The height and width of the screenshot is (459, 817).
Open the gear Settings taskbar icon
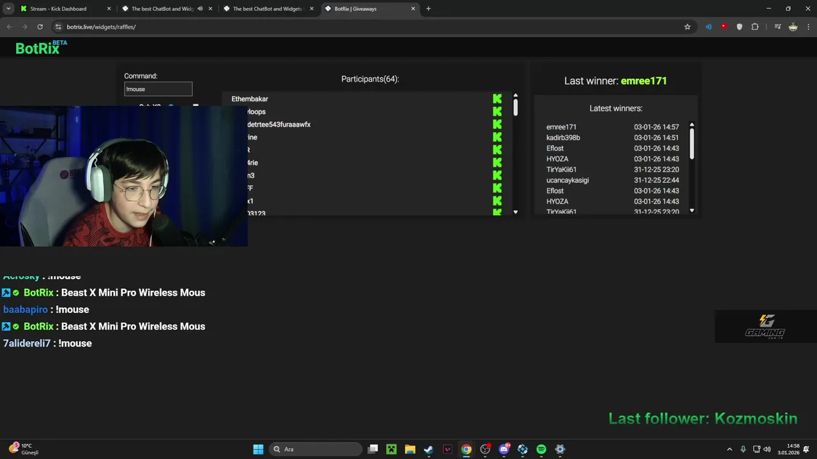(x=560, y=449)
